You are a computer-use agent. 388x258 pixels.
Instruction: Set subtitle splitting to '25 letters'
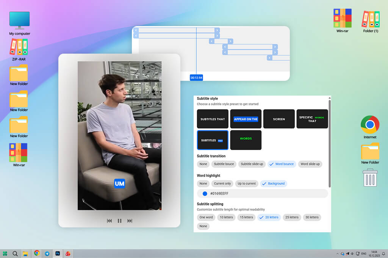tap(292, 217)
